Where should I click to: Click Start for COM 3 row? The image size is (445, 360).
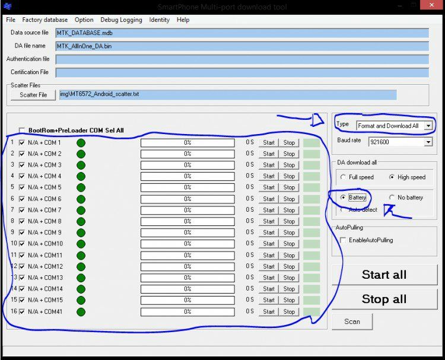[x=268, y=165]
